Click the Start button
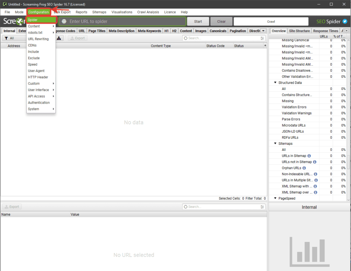Screen dimensions: 351x271 pyautogui.click(x=198, y=22)
